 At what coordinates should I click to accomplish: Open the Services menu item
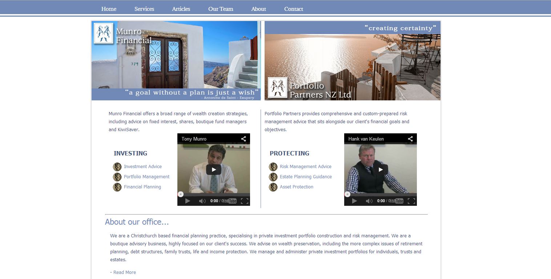(144, 9)
